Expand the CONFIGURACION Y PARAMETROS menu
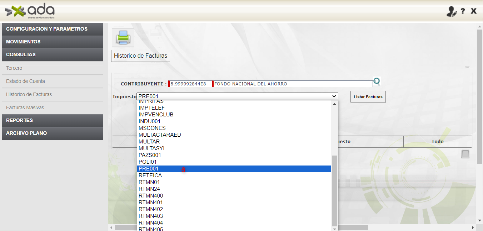Screen dimensions: 483x231 point(52,29)
